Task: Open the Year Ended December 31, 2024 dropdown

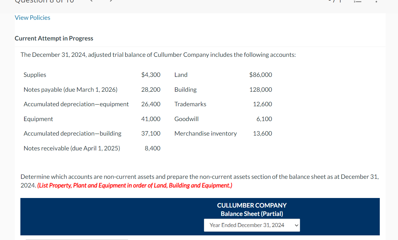Action: coord(252,225)
